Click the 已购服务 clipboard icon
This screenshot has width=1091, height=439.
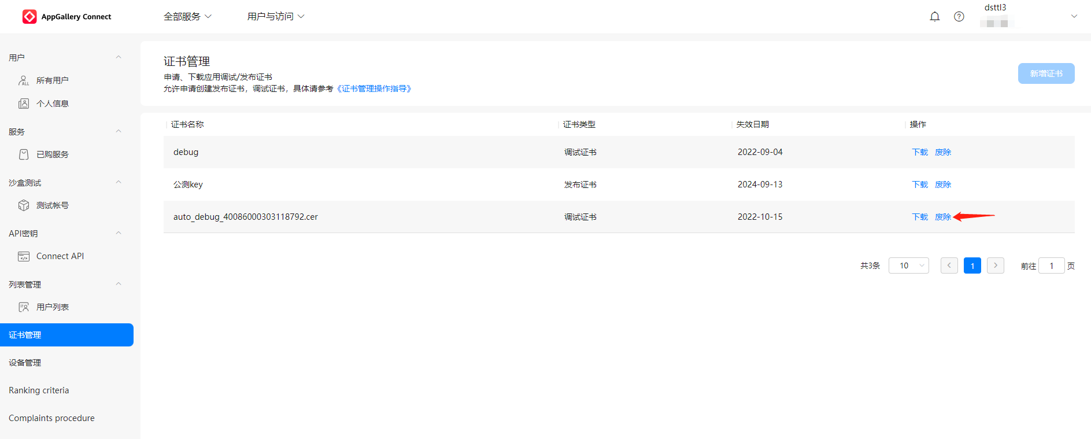pos(24,154)
